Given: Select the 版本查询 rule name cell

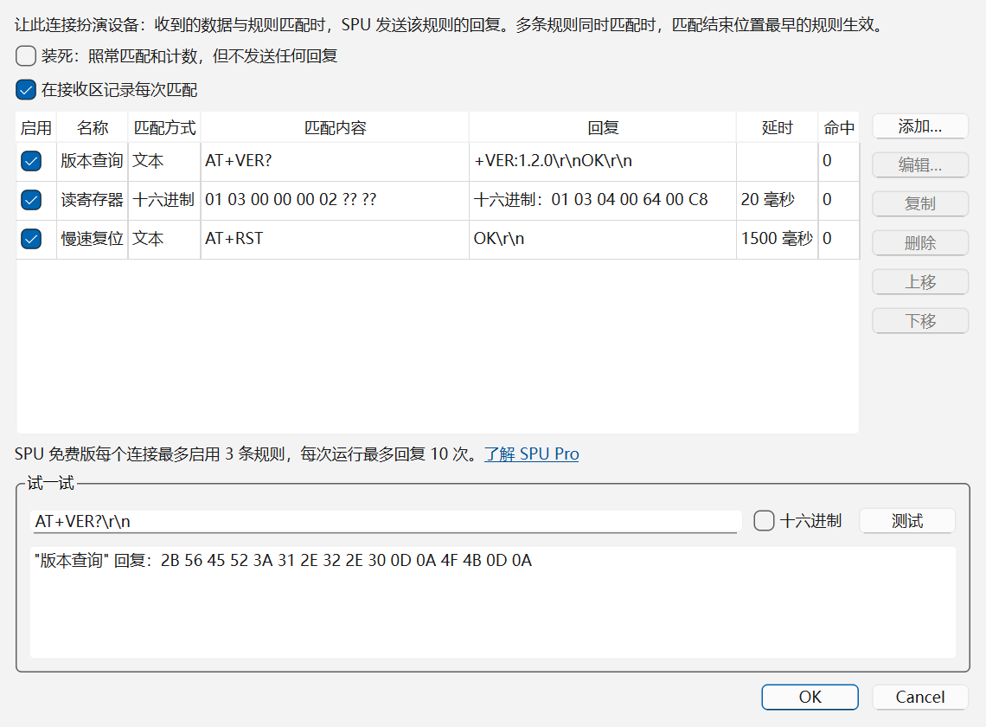Looking at the screenshot, I should [x=93, y=161].
